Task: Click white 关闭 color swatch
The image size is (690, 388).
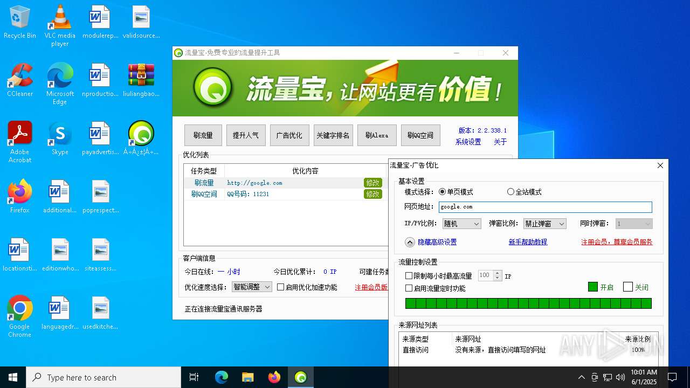Action: tap(628, 287)
